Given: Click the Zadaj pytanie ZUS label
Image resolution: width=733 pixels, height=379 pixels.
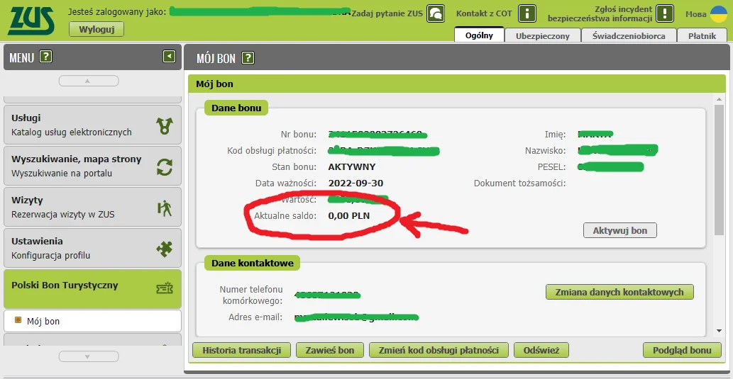Looking at the screenshot, I should pyautogui.click(x=387, y=13).
